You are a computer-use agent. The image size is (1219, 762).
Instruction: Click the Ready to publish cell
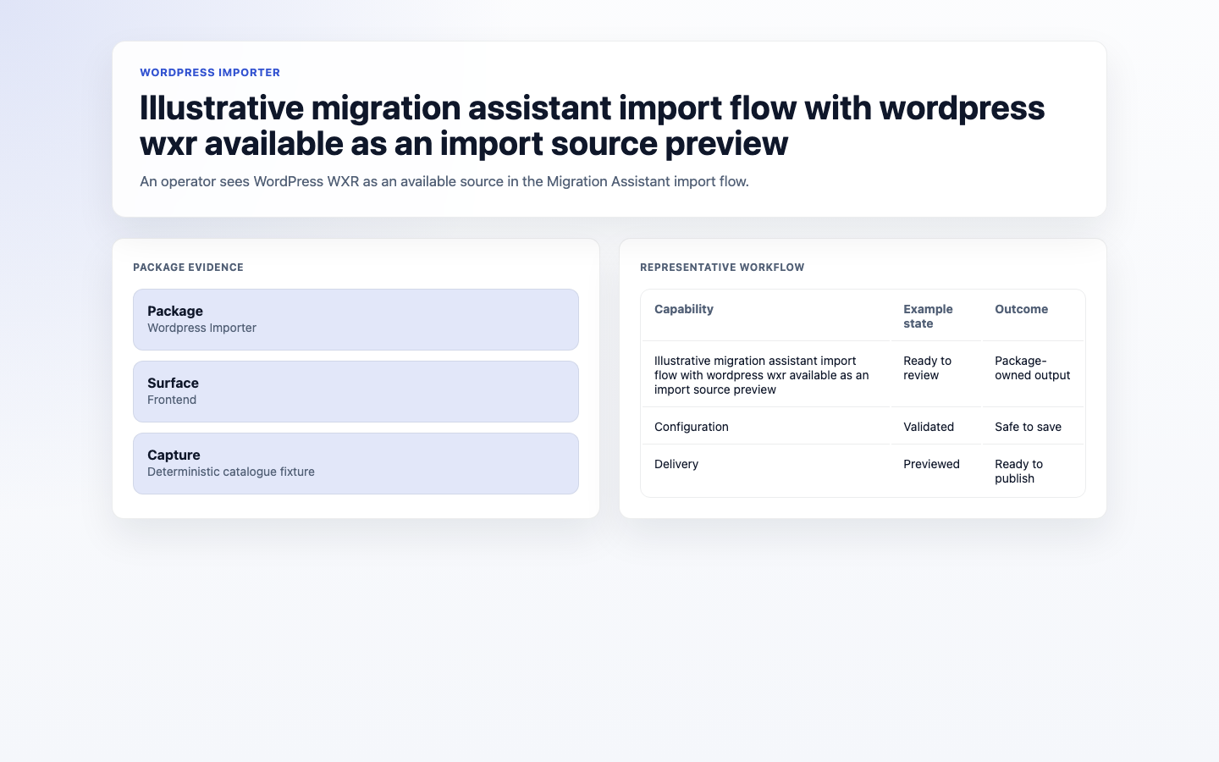1033,471
